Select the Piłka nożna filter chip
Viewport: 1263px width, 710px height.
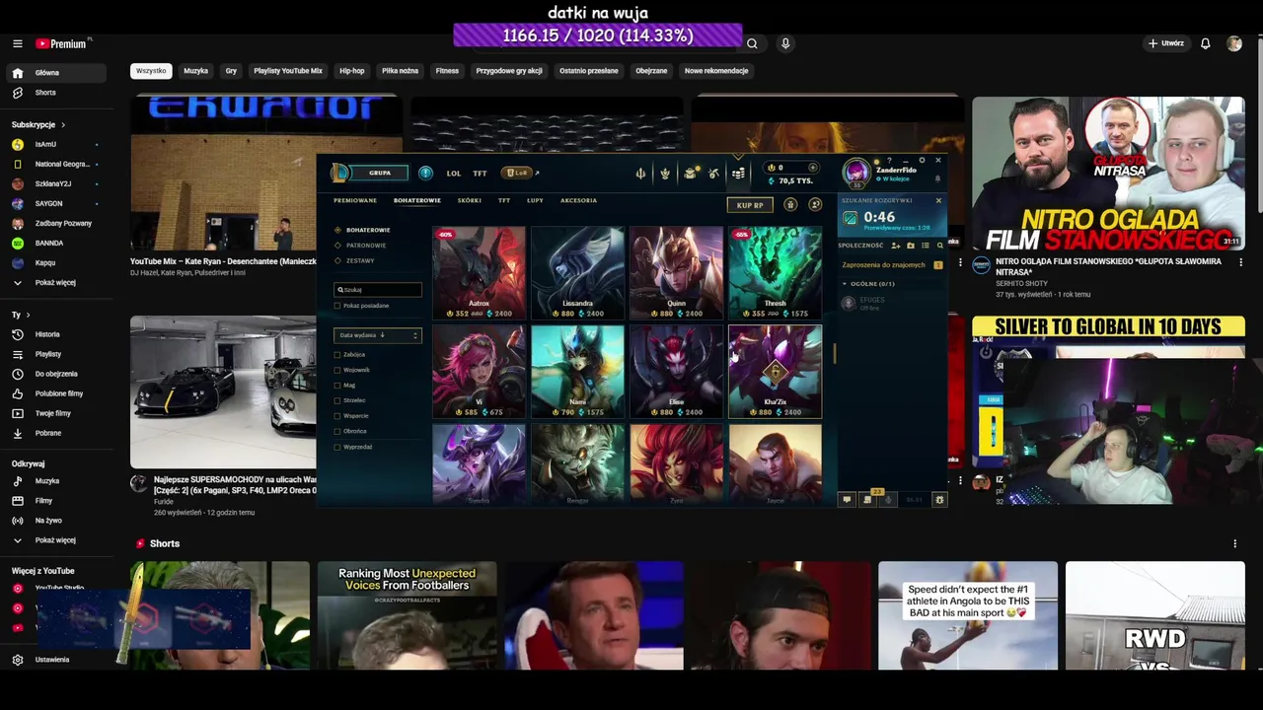tap(401, 71)
